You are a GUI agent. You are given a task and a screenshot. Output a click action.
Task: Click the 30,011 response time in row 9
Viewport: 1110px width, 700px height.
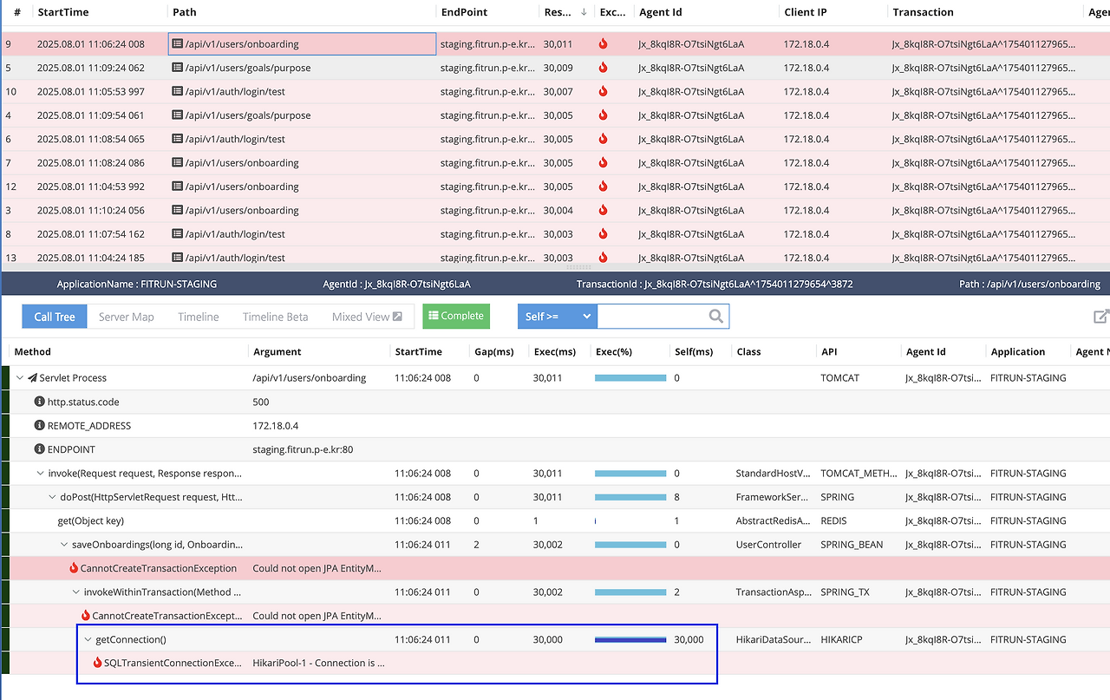pyautogui.click(x=558, y=43)
